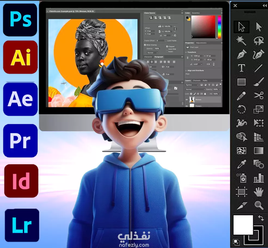Select the Lasso tool
The height and width of the screenshot is (248, 268).
[x=258, y=41]
